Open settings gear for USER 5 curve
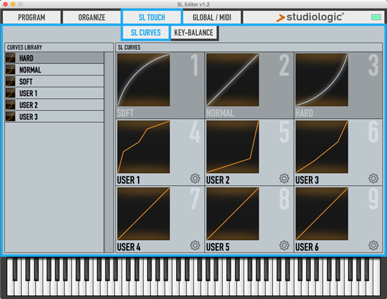This screenshot has width=387, height=299. click(284, 245)
